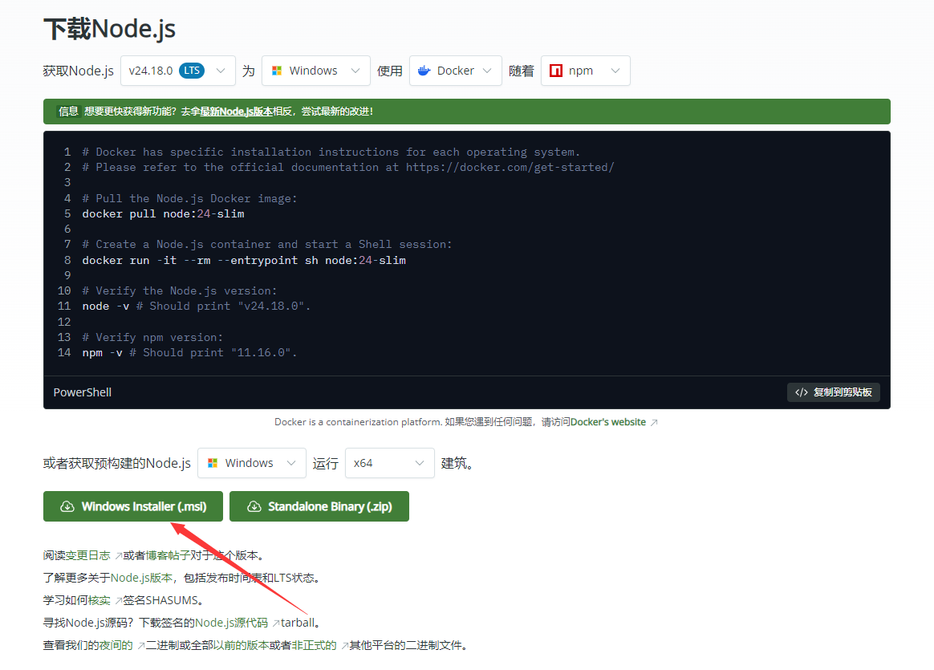
Task: Click the external-link arrow after 夜间的
Action: (x=140, y=646)
